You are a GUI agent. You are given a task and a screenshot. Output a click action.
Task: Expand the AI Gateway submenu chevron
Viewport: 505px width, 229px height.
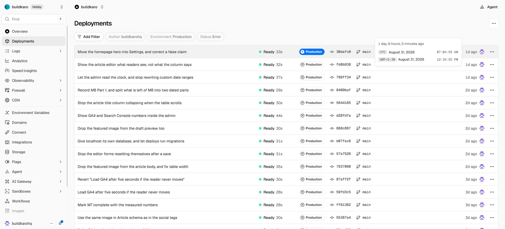click(x=61, y=181)
